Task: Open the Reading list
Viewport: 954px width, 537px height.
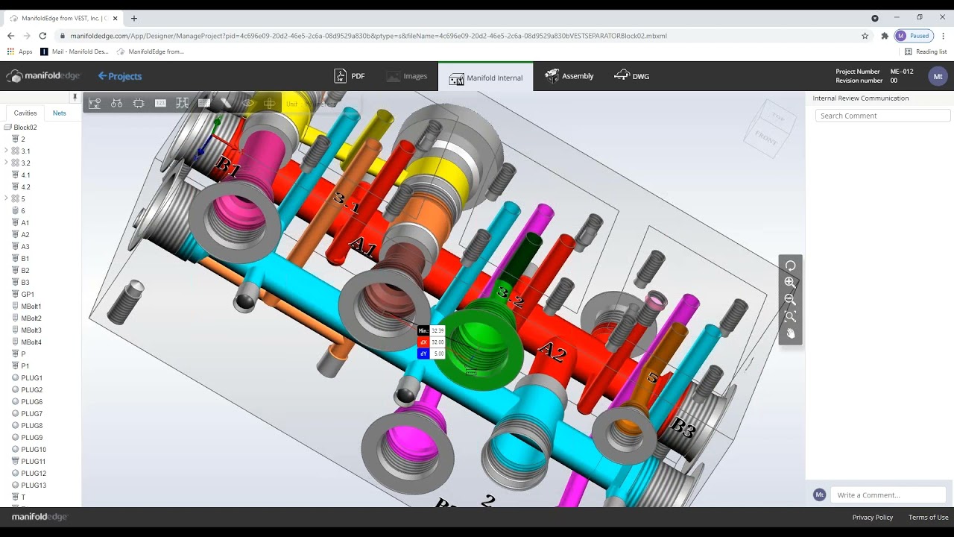Action: [x=926, y=51]
